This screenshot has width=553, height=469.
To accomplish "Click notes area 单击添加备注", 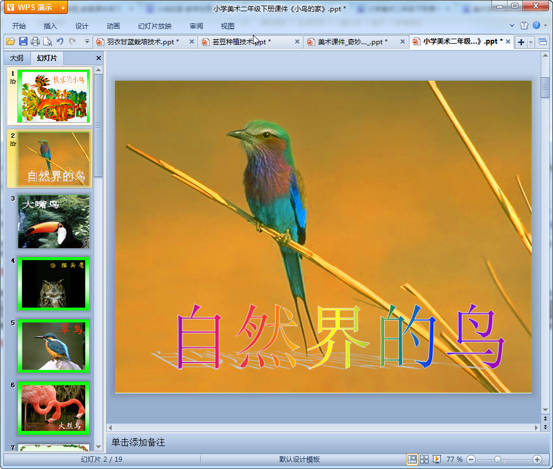I will click(138, 442).
